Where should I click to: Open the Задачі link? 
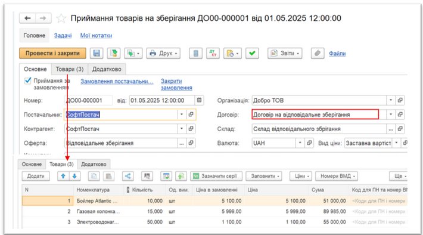(x=63, y=35)
